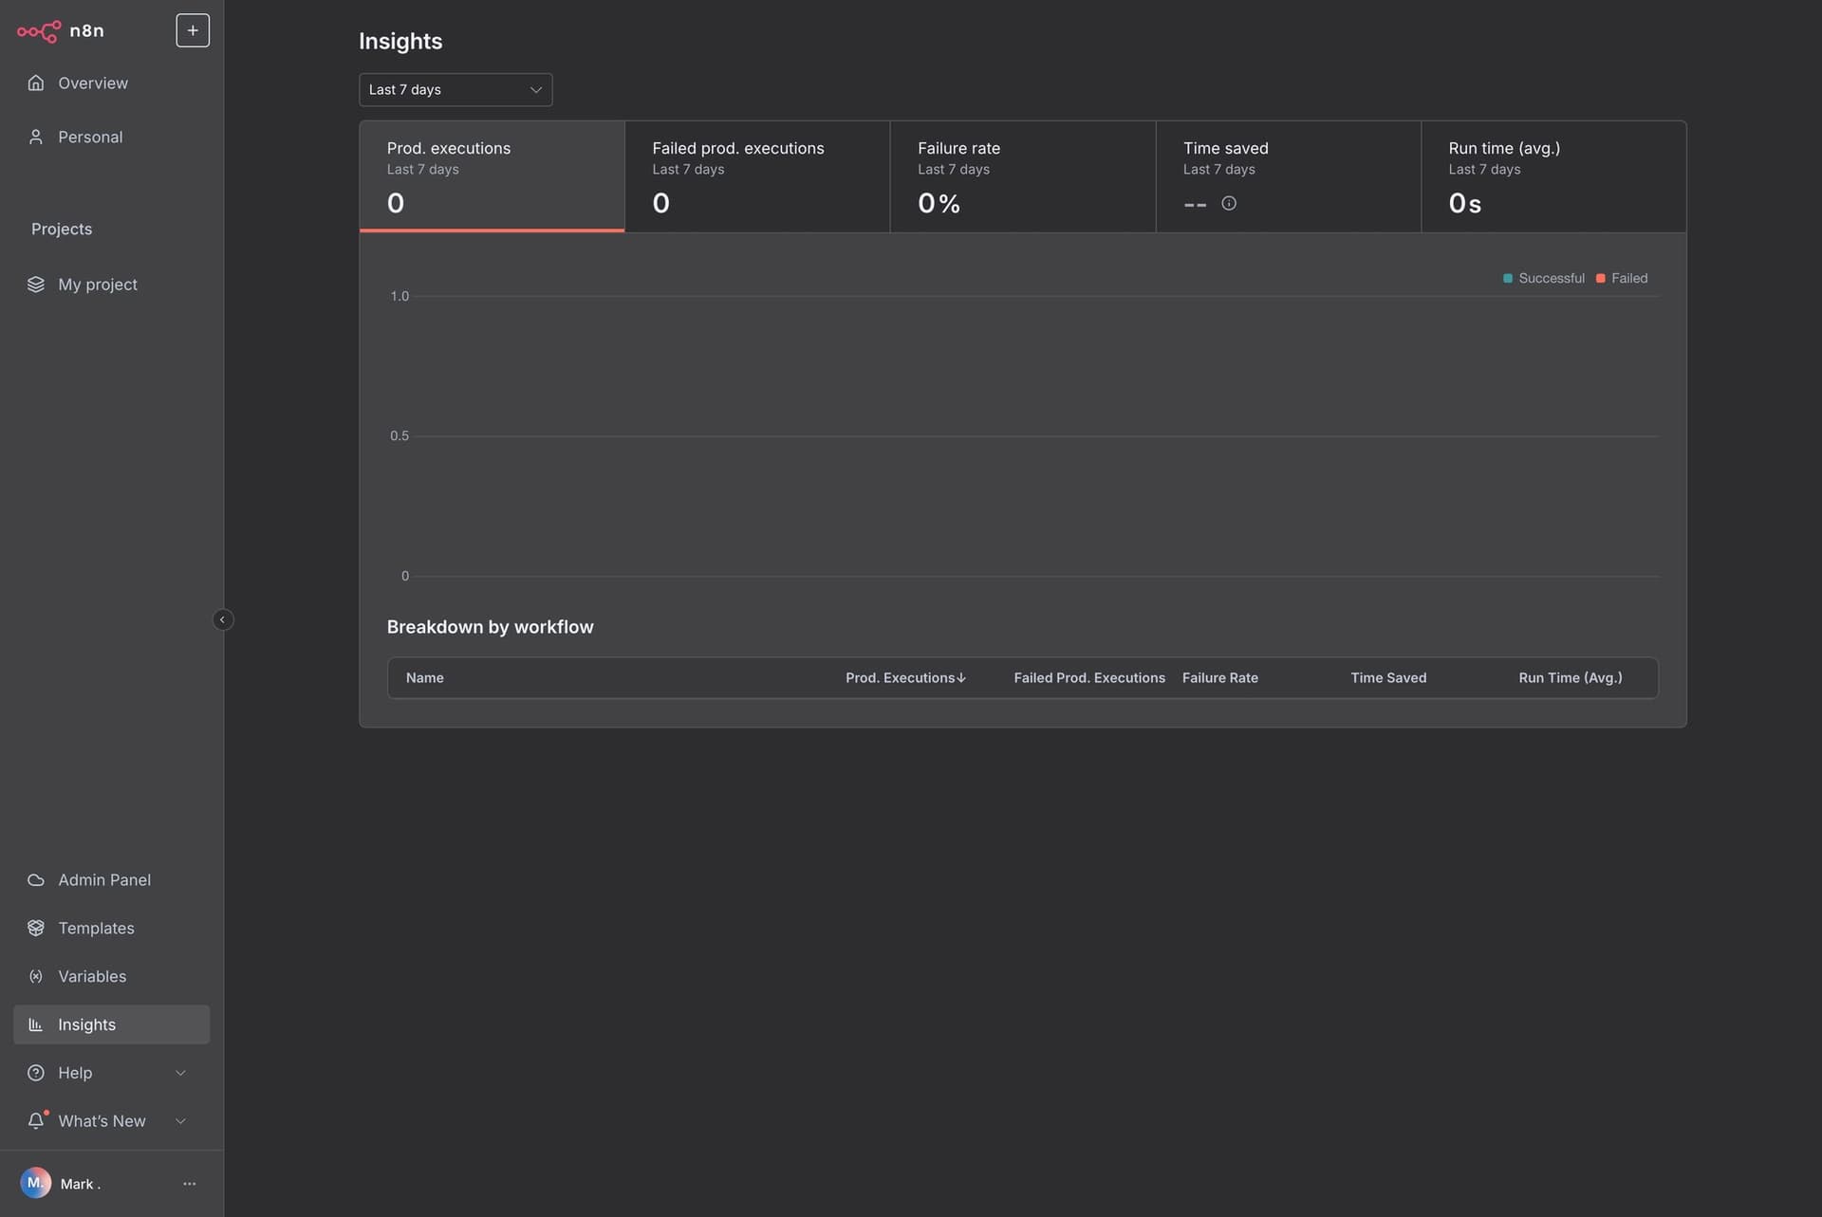
Task: Sort by Failed Prod. Executions column
Action: pos(1089,678)
